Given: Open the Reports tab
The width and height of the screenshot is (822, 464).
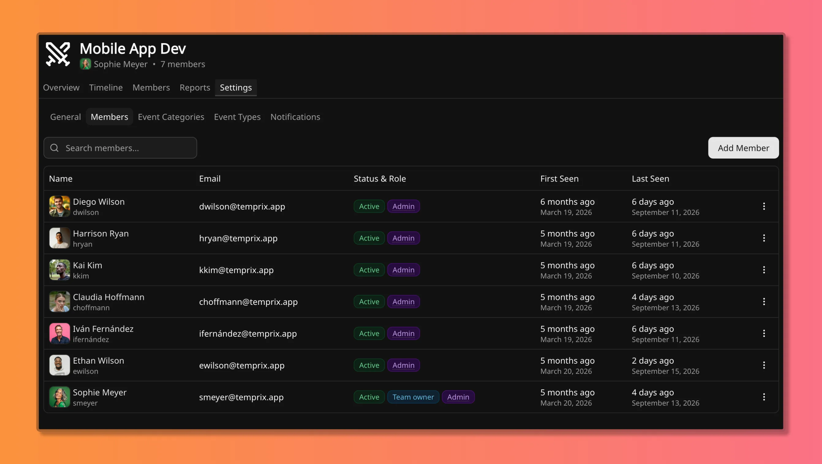Looking at the screenshot, I should [x=195, y=88].
